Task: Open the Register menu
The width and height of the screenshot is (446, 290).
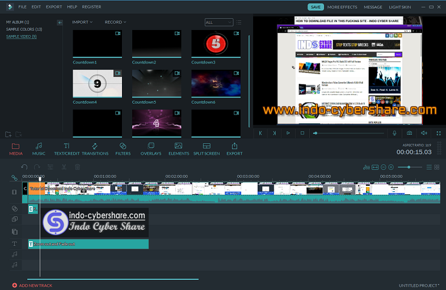Action: (91, 7)
